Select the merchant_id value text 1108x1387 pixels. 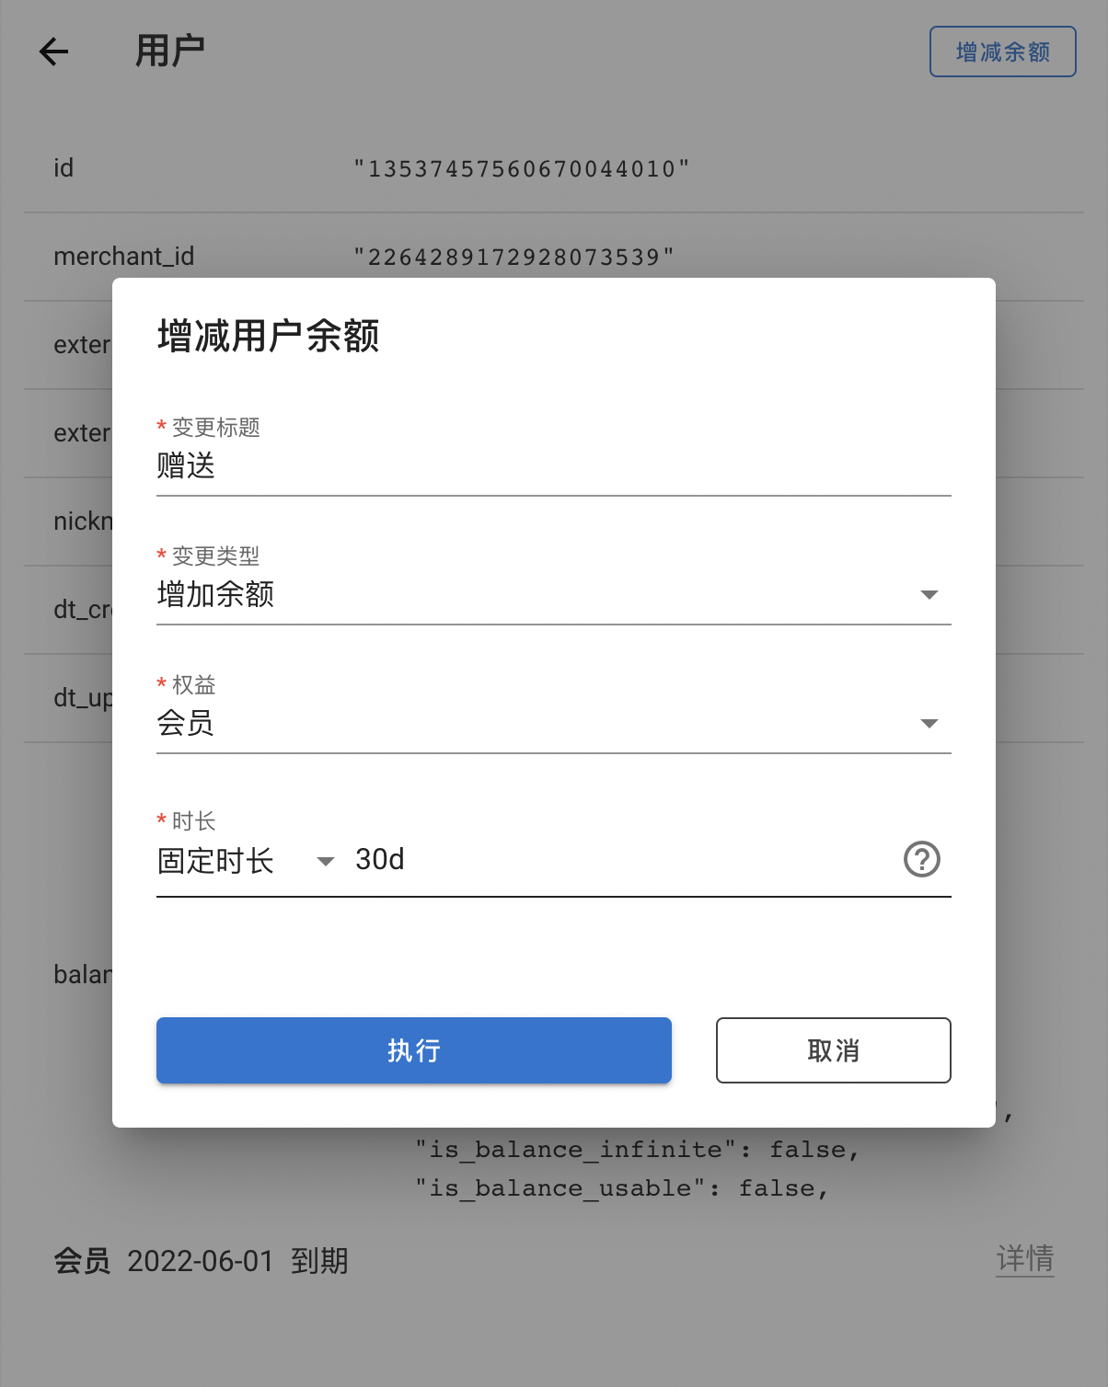tap(514, 258)
